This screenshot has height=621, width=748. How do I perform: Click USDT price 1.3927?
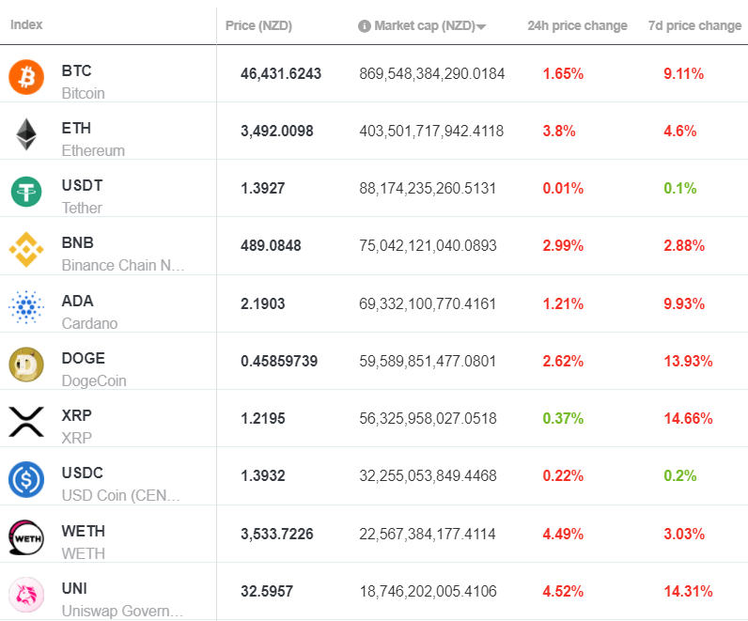point(263,188)
